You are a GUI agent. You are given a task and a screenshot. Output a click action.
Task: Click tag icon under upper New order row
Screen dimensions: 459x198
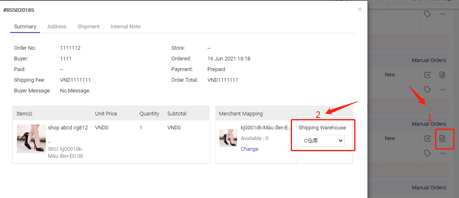[427, 90]
